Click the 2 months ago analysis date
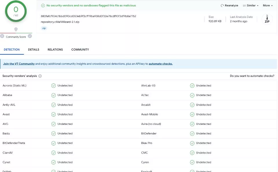The width and height of the screenshot is (278, 172). tap(238, 21)
